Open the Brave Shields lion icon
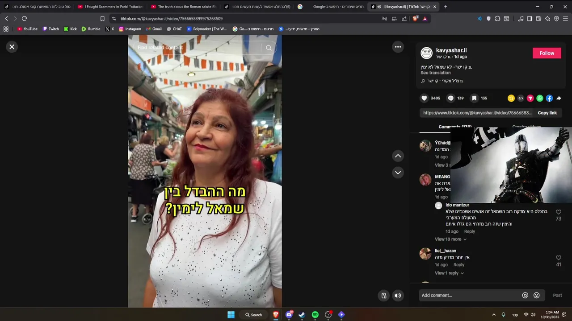The width and height of the screenshot is (572, 321). (x=415, y=19)
